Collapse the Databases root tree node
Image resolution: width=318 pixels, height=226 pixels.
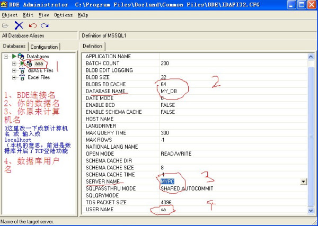click(6, 57)
